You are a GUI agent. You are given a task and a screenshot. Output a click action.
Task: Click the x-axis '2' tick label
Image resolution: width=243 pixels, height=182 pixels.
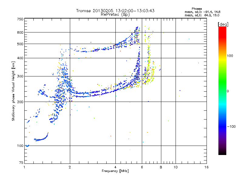tap(70, 167)
